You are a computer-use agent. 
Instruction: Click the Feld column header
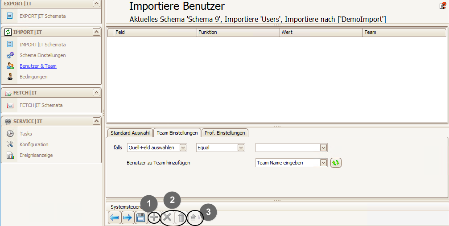coord(156,33)
